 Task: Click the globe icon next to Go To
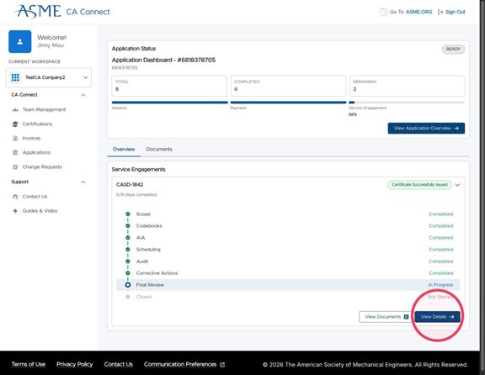point(383,12)
